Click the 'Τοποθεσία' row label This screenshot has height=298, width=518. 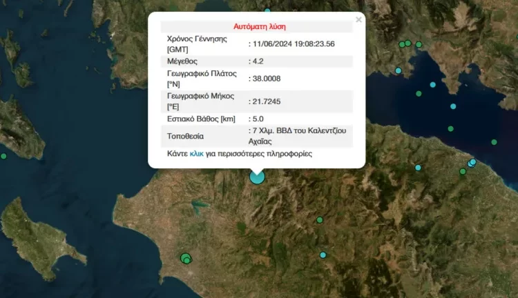185,136
